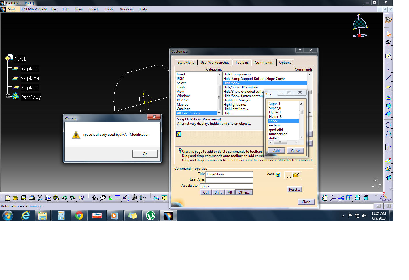The image size is (409, 280).
Task: Click the Accelerator input field
Action: click(226, 186)
